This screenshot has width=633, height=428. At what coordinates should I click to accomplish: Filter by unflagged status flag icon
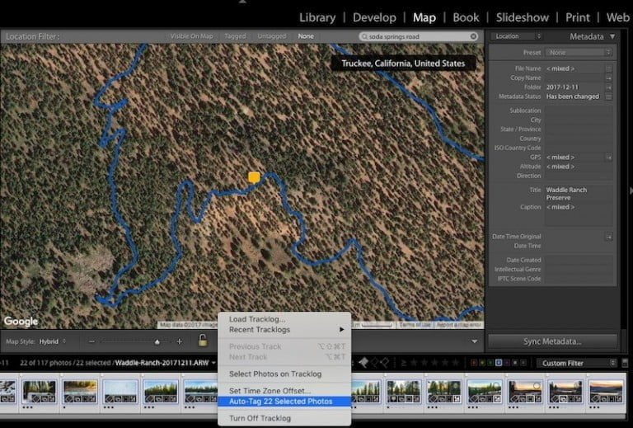tap(375, 363)
